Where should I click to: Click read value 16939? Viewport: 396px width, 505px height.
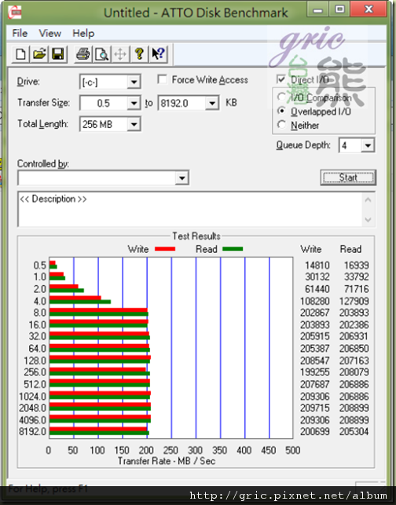coord(357,265)
